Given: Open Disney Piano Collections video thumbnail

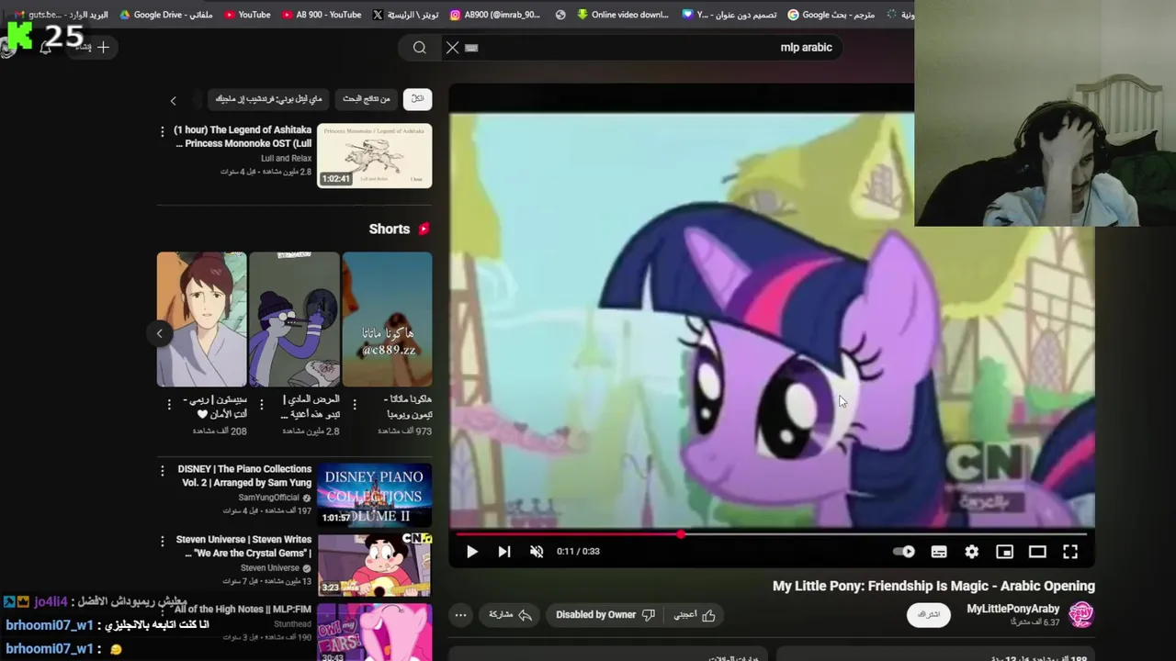Looking at the screenshot, I should 375,495.
